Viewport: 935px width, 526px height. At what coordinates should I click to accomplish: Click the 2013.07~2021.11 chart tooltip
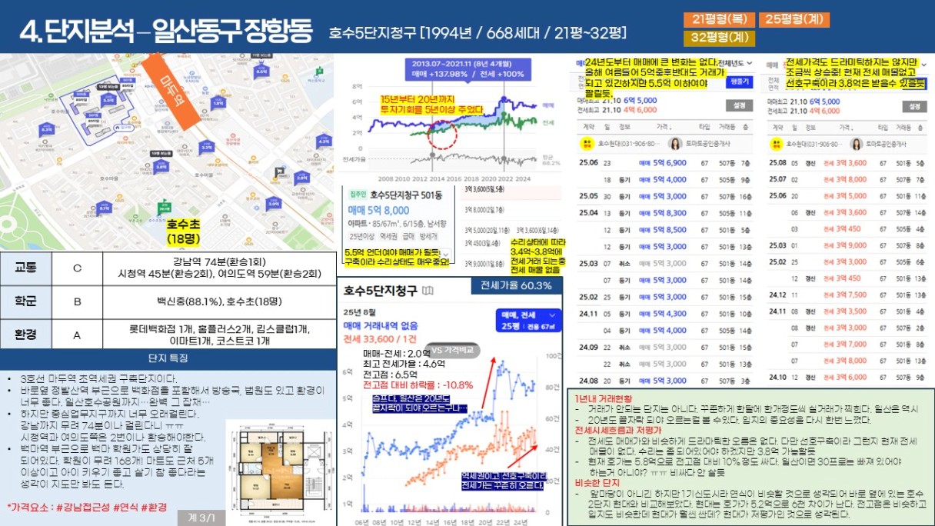click(467, 68)
